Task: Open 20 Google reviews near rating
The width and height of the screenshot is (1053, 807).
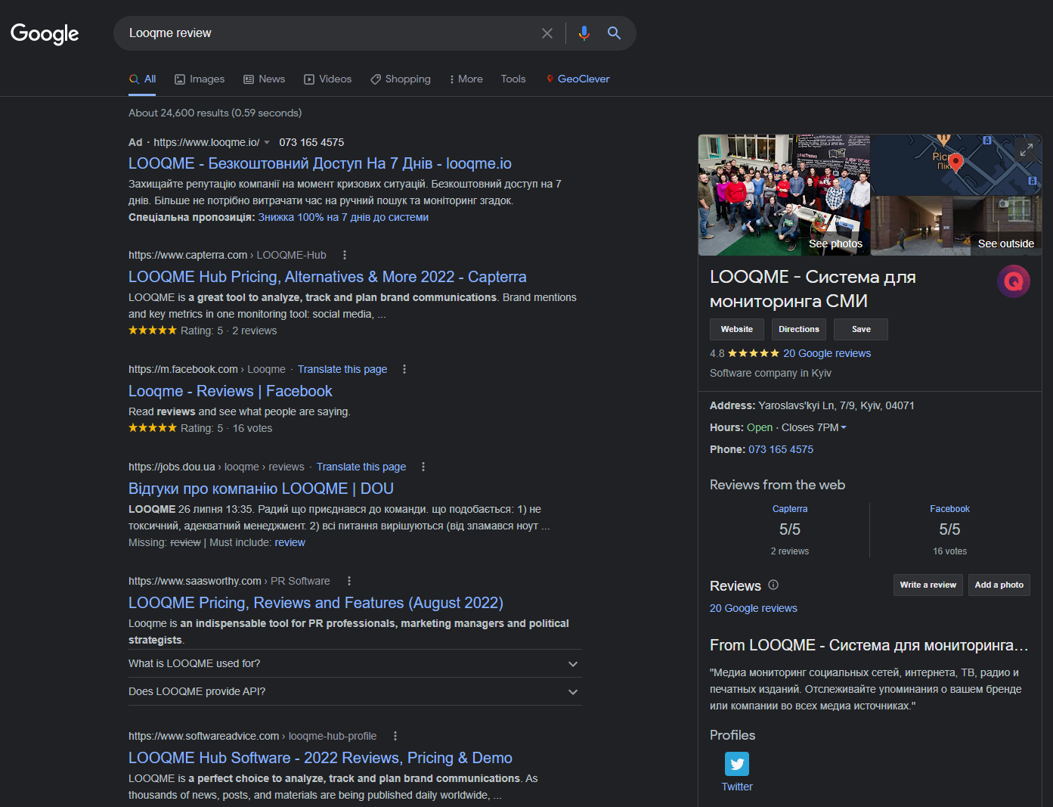Action: click(x=827, y=353)
